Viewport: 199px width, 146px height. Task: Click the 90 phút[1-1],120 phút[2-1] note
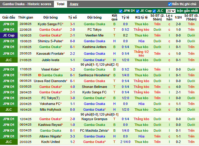tap(99, 65)
